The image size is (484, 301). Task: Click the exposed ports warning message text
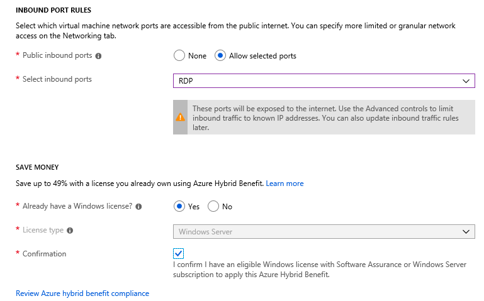325,118
